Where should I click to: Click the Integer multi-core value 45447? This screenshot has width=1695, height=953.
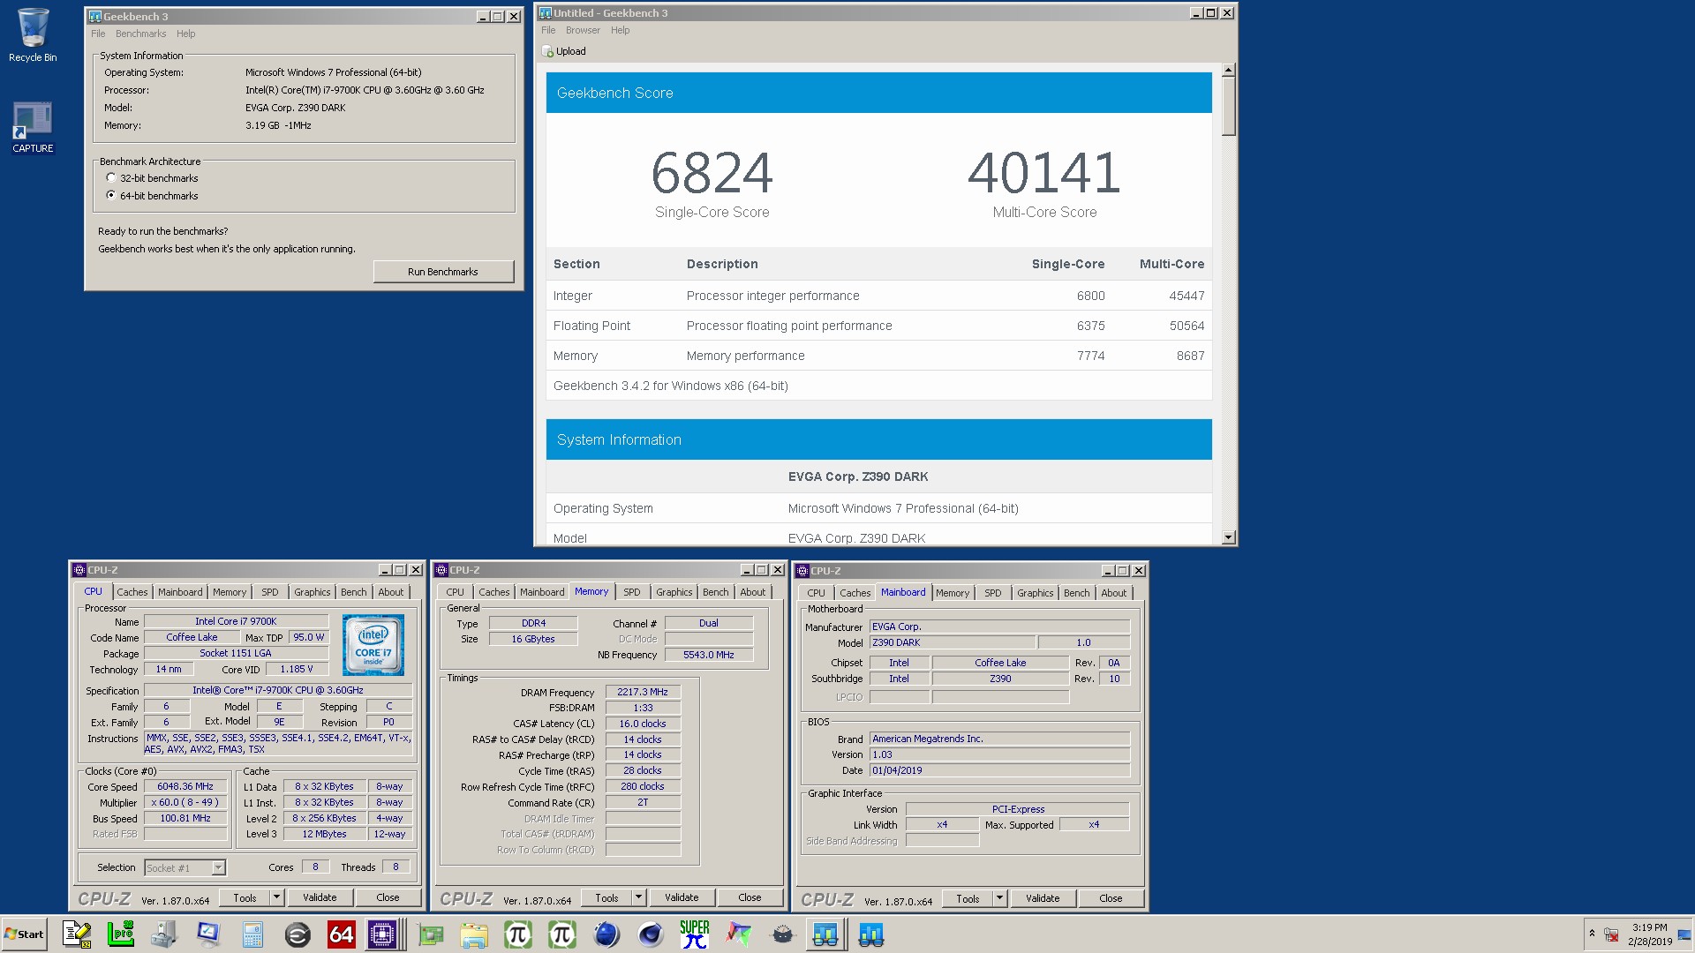click(x=1186, y=296)
